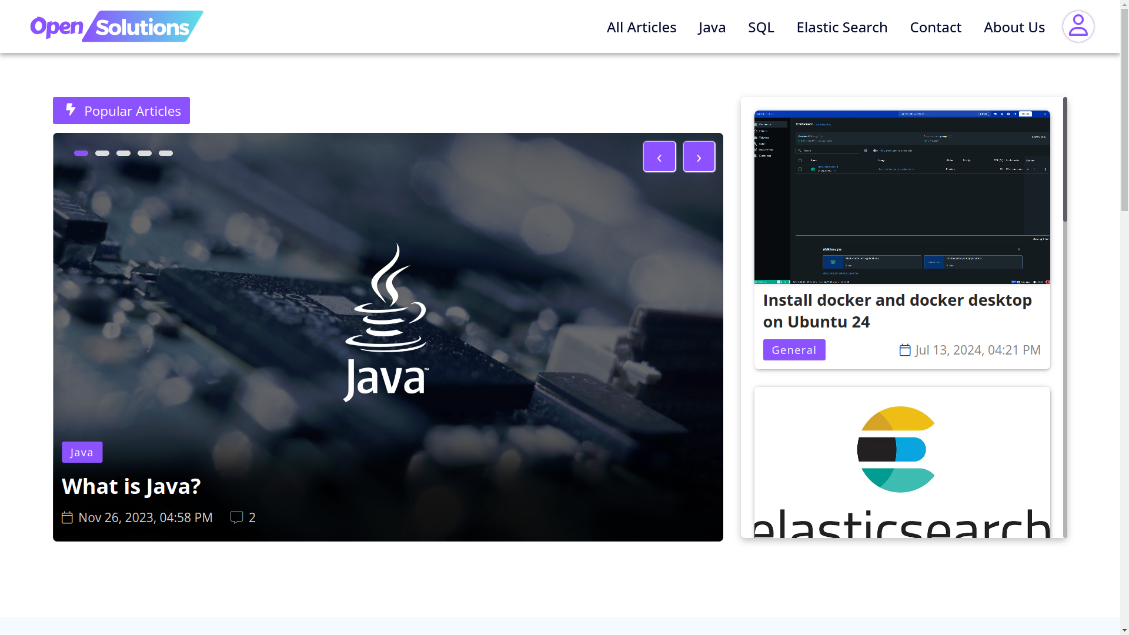
Task: Open the user profile avatar icon
Action: tap(1078, 26)
